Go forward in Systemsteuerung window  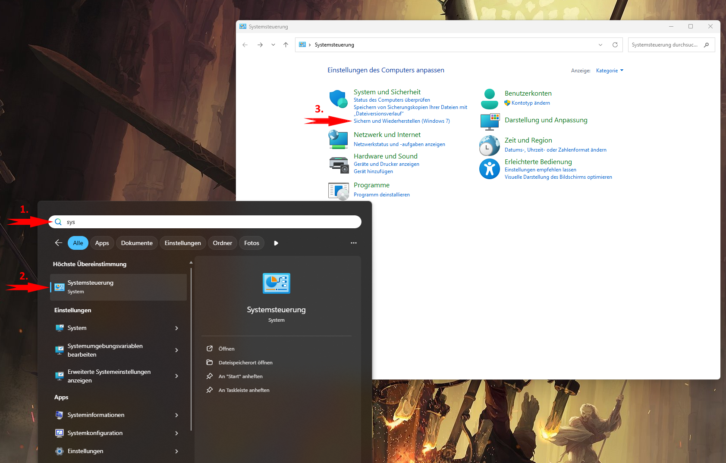tap(260, 45)
